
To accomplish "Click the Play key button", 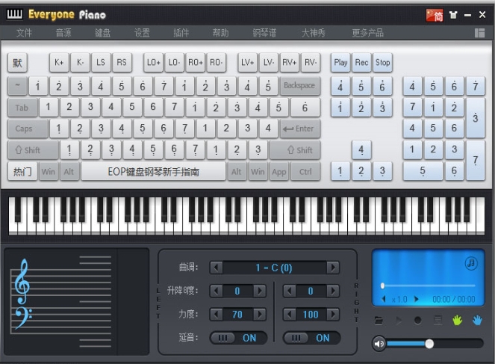I will coord(340,63).
